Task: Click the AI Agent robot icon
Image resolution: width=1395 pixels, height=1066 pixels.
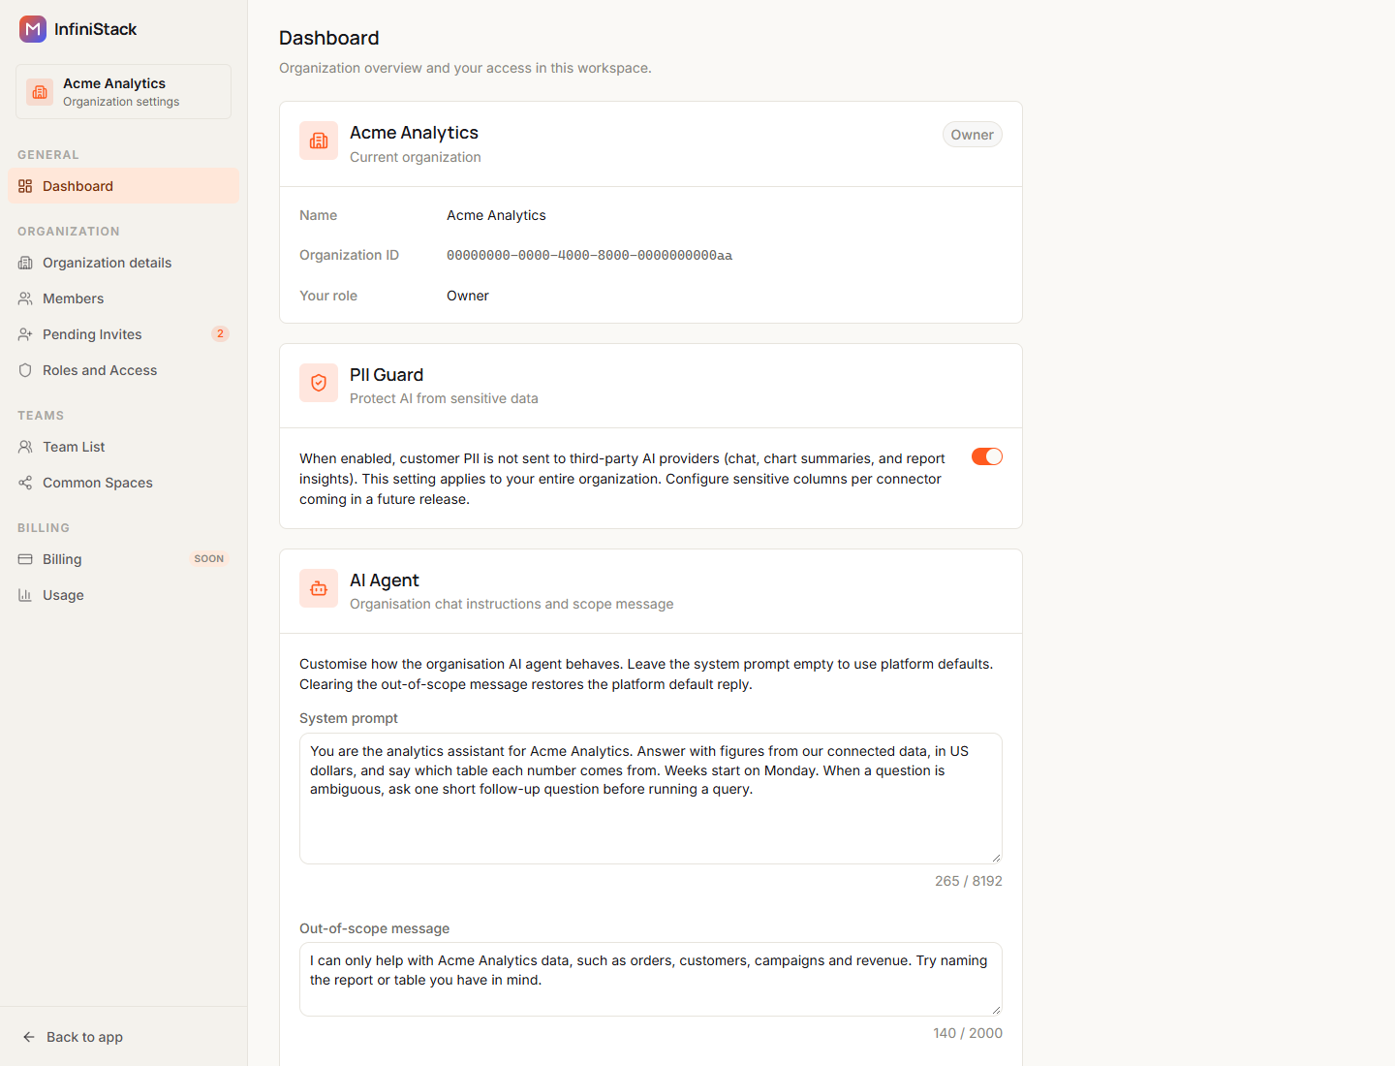Action: click(x=319, y=588)
